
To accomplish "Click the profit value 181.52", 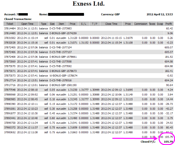I will (169, 57).
